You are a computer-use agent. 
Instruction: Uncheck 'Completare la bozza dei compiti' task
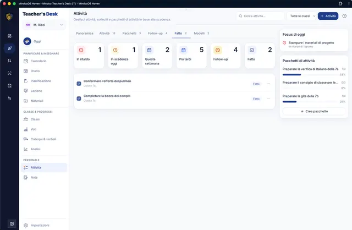79,98
